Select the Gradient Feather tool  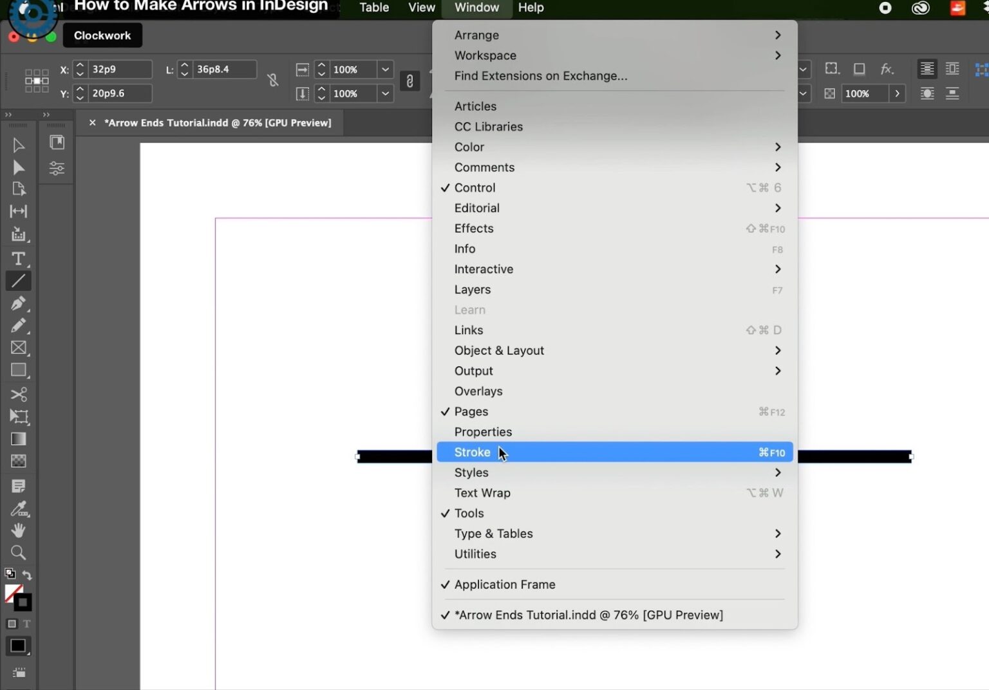pos(18,461)
